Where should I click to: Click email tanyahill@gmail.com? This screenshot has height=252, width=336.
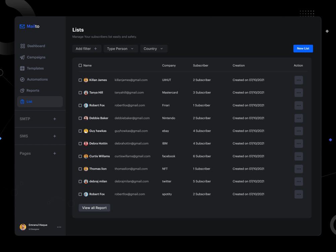click(129, 93)
